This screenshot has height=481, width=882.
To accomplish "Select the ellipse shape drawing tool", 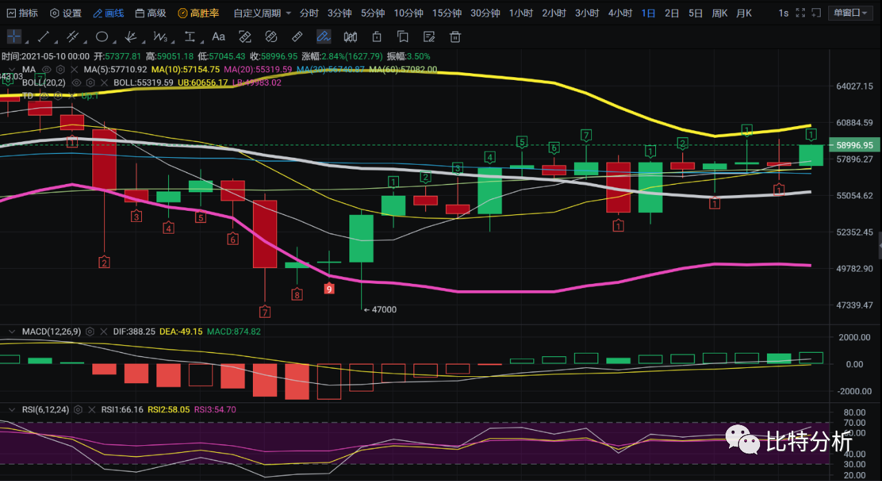I will 102,37.
